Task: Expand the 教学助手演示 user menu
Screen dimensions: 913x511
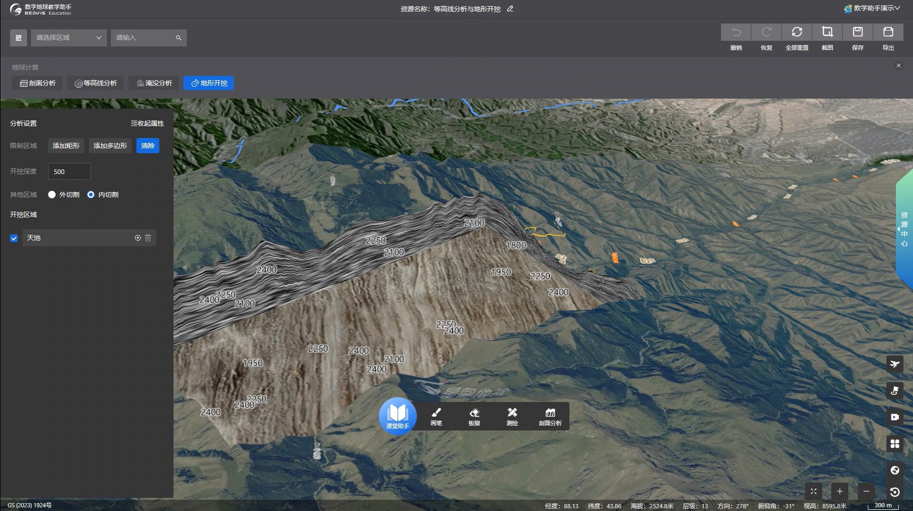Action: (872, 8)
